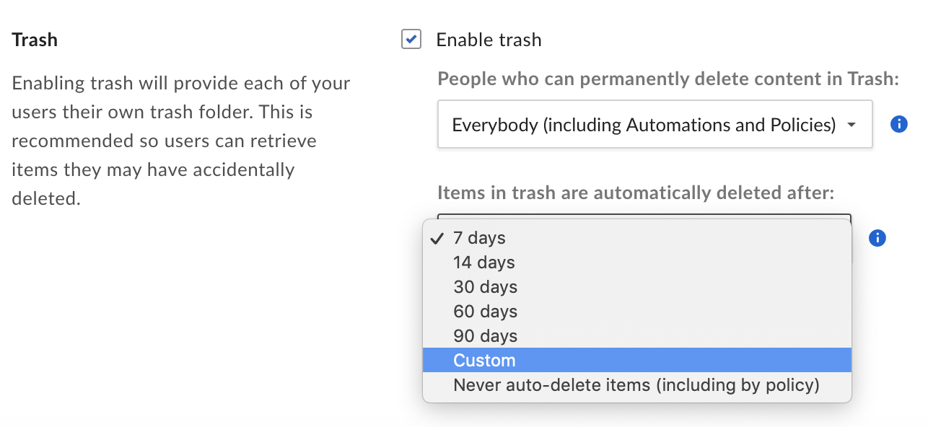Open the people who can permanently delete dropdown
This screenshot has height=427, width=928.
pos(655,124)
